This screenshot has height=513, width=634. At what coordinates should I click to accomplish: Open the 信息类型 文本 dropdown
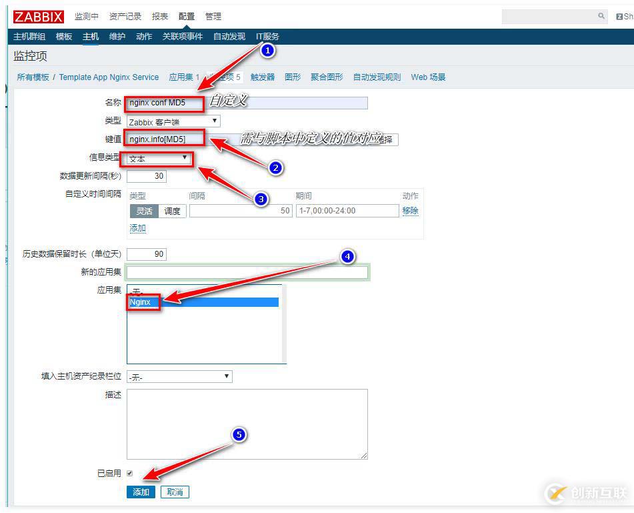(x=158, y=158)
